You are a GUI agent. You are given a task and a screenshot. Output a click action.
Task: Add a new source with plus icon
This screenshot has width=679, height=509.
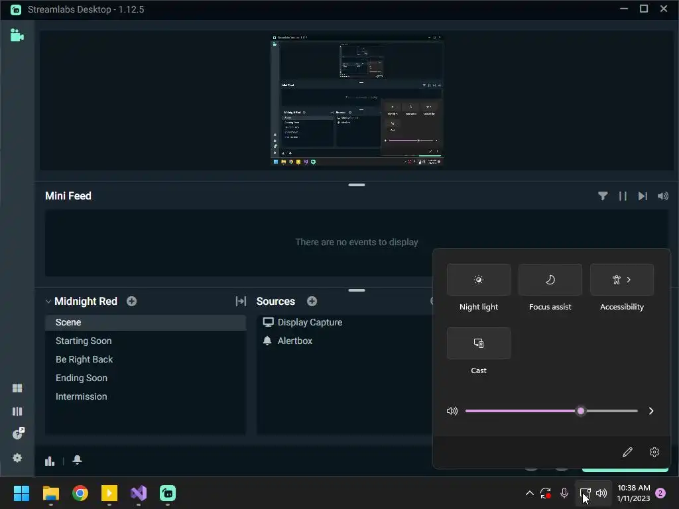[312, 302]
